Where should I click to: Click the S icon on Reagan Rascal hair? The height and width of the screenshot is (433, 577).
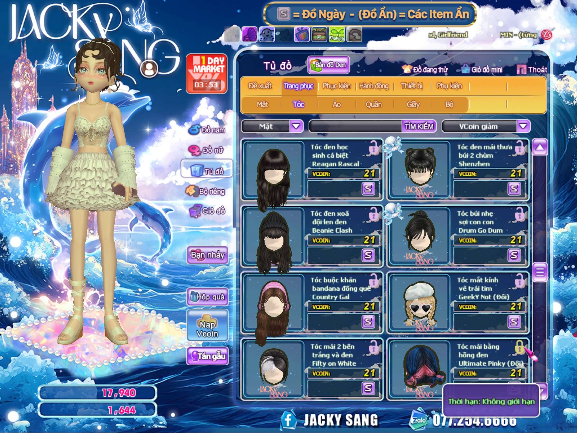(x=368, y=189)
